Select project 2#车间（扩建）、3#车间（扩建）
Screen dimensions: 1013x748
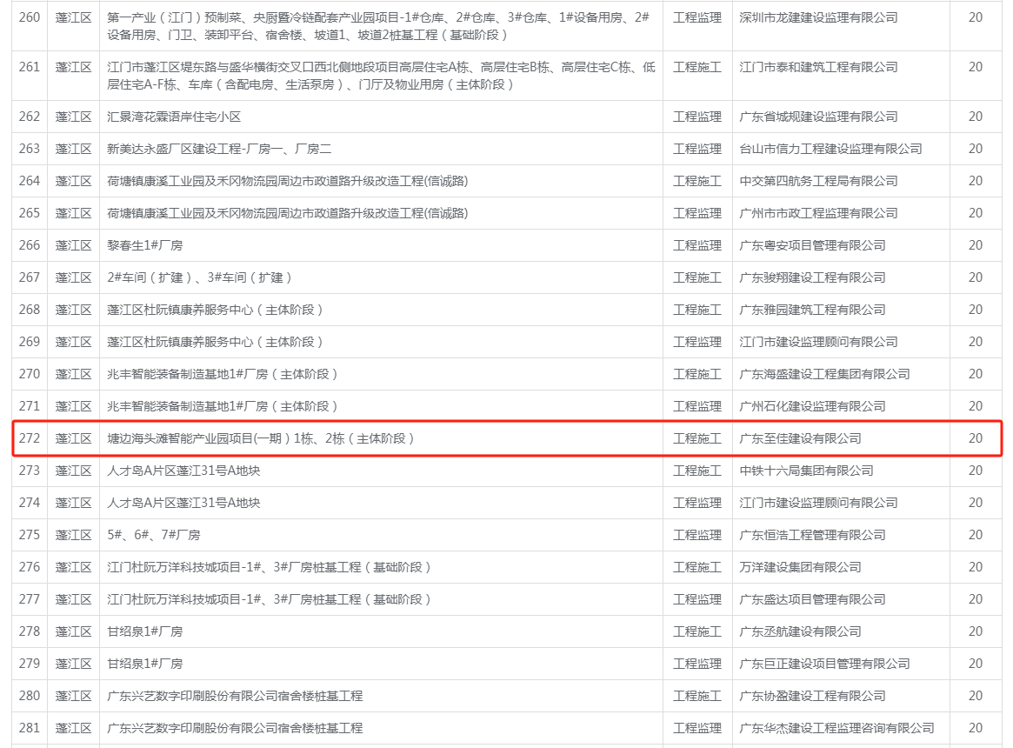pos(200,278)
